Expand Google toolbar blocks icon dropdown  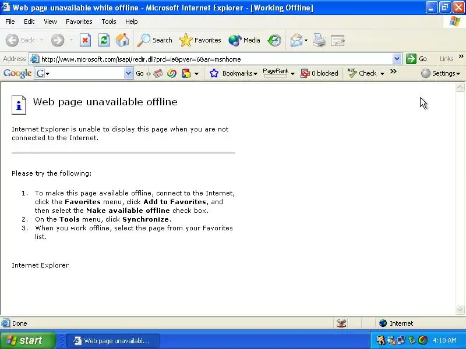(196, 74)
